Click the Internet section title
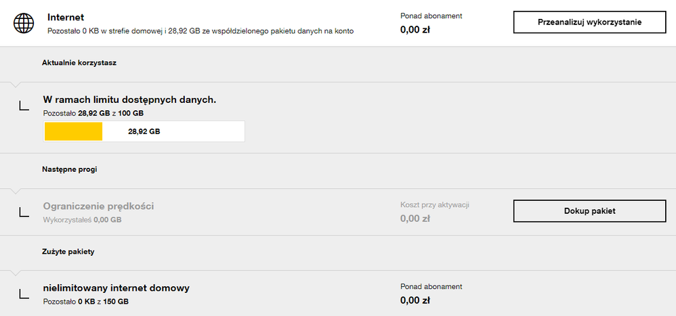The image size is (676, 316). [66, 17]
